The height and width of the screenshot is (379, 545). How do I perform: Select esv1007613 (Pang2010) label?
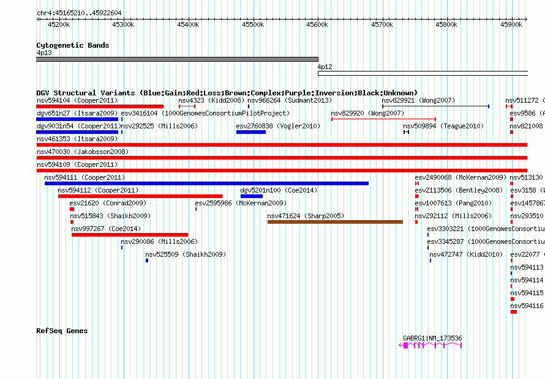tap(453, 203)
